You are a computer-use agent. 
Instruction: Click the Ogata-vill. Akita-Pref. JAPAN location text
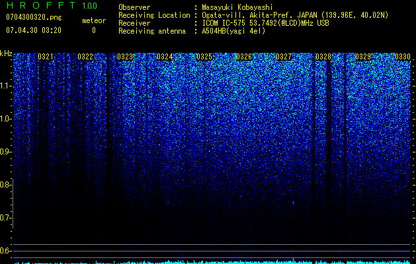point(295,15)
